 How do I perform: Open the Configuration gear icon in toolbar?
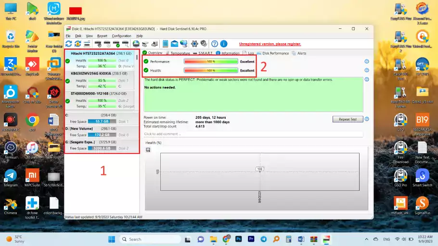coord(194,44)
